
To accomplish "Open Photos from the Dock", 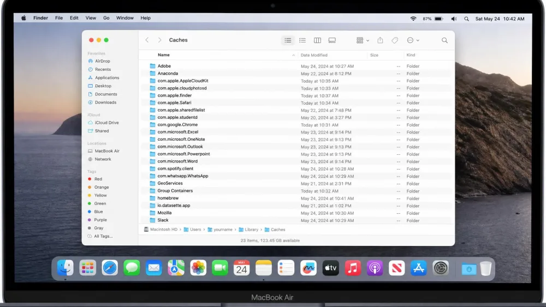I will 198,268.
